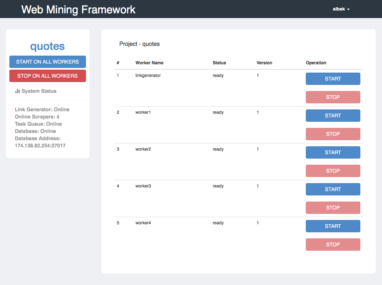Stop worker4

tap(333, 245)
